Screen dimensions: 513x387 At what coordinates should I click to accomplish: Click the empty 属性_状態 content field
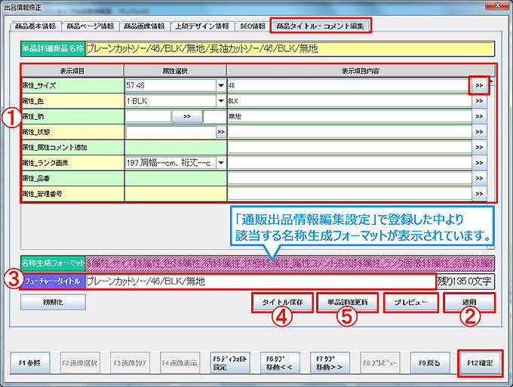349,132
